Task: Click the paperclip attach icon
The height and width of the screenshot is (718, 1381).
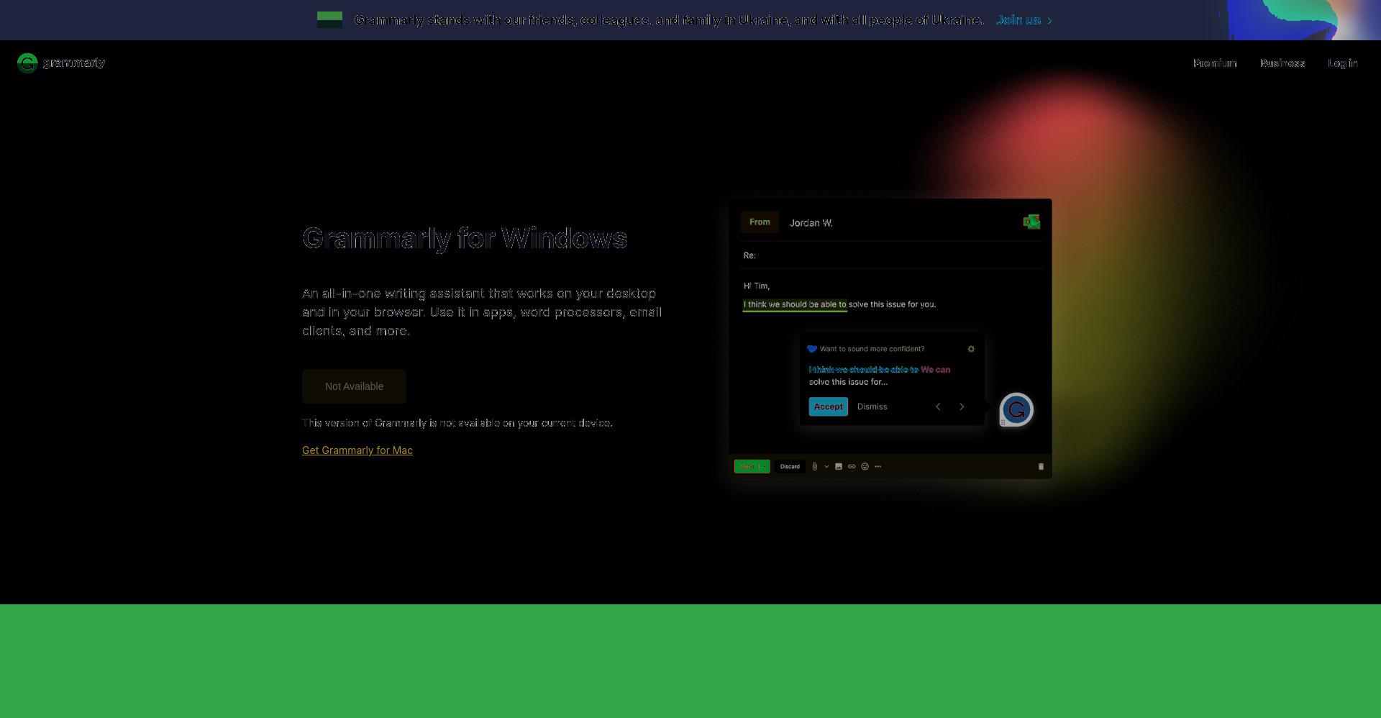Action: [x=814, y=466]
